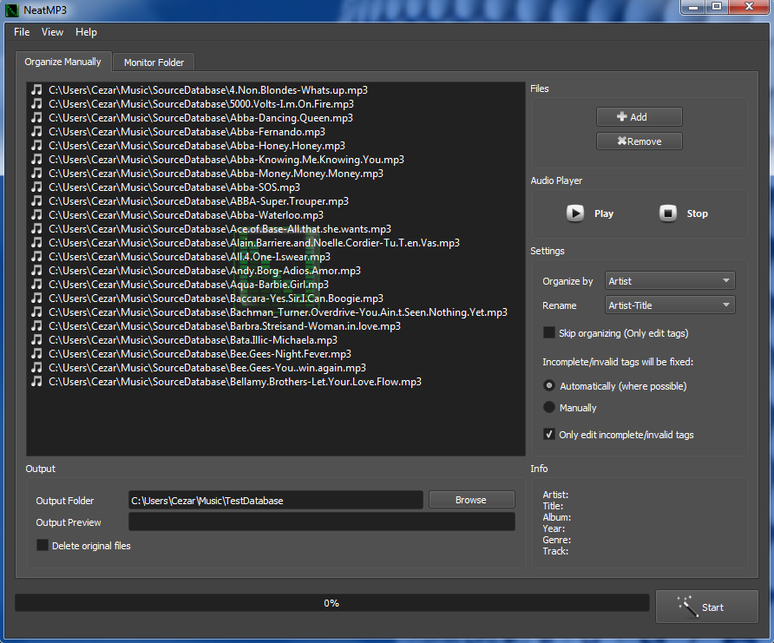Select the Manually radio button
Screen dimensions: 774x643
click(549, 407)
